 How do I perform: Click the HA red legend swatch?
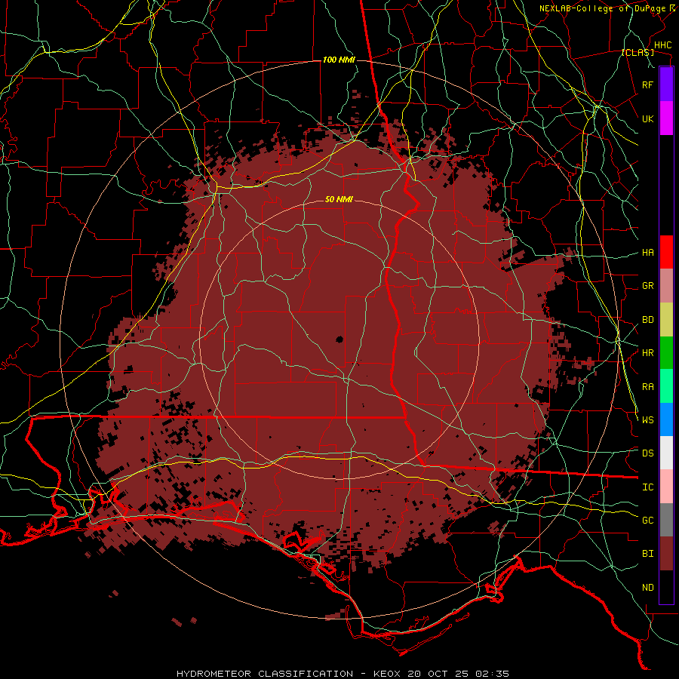click(x=666, y=252)
